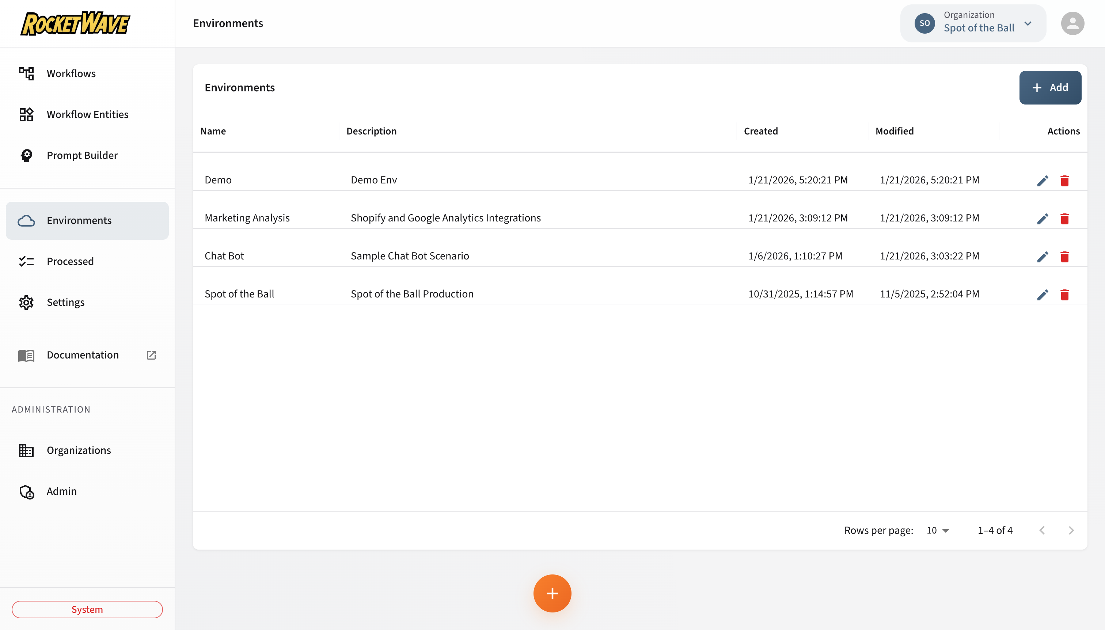
Task: Click trash icon for Spot of the Ball
Action: click(1064, 295)
